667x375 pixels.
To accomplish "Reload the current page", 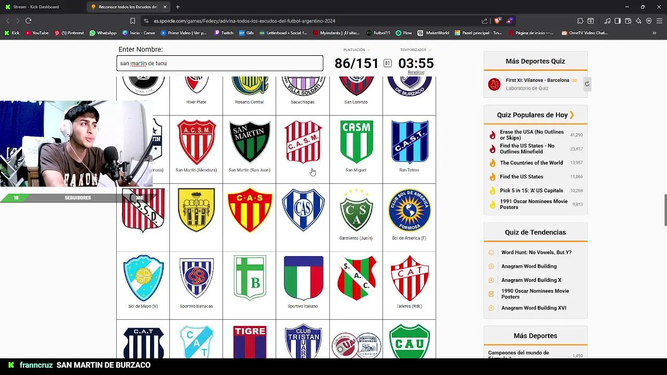I will 28,21.
